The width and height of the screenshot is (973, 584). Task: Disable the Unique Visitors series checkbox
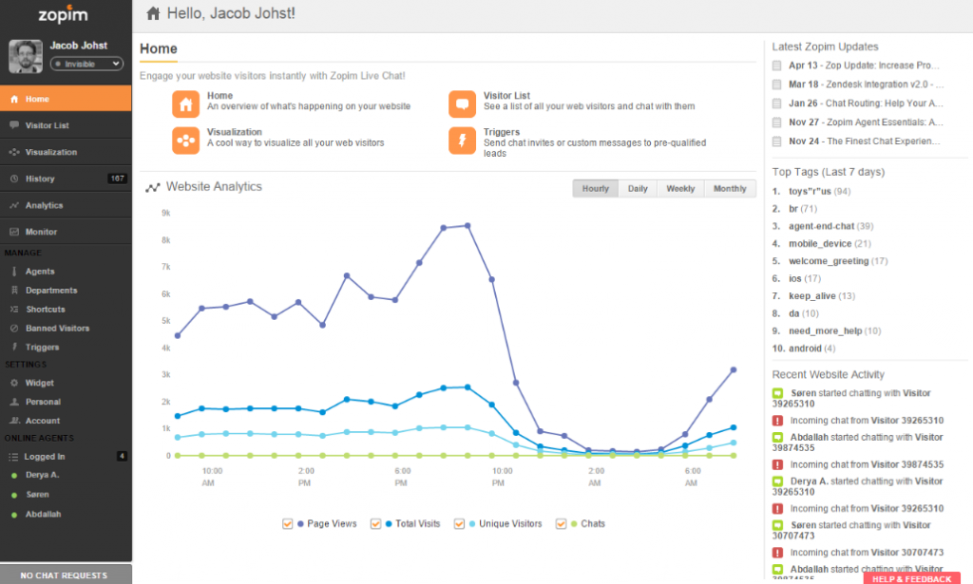tap(460, 523)
